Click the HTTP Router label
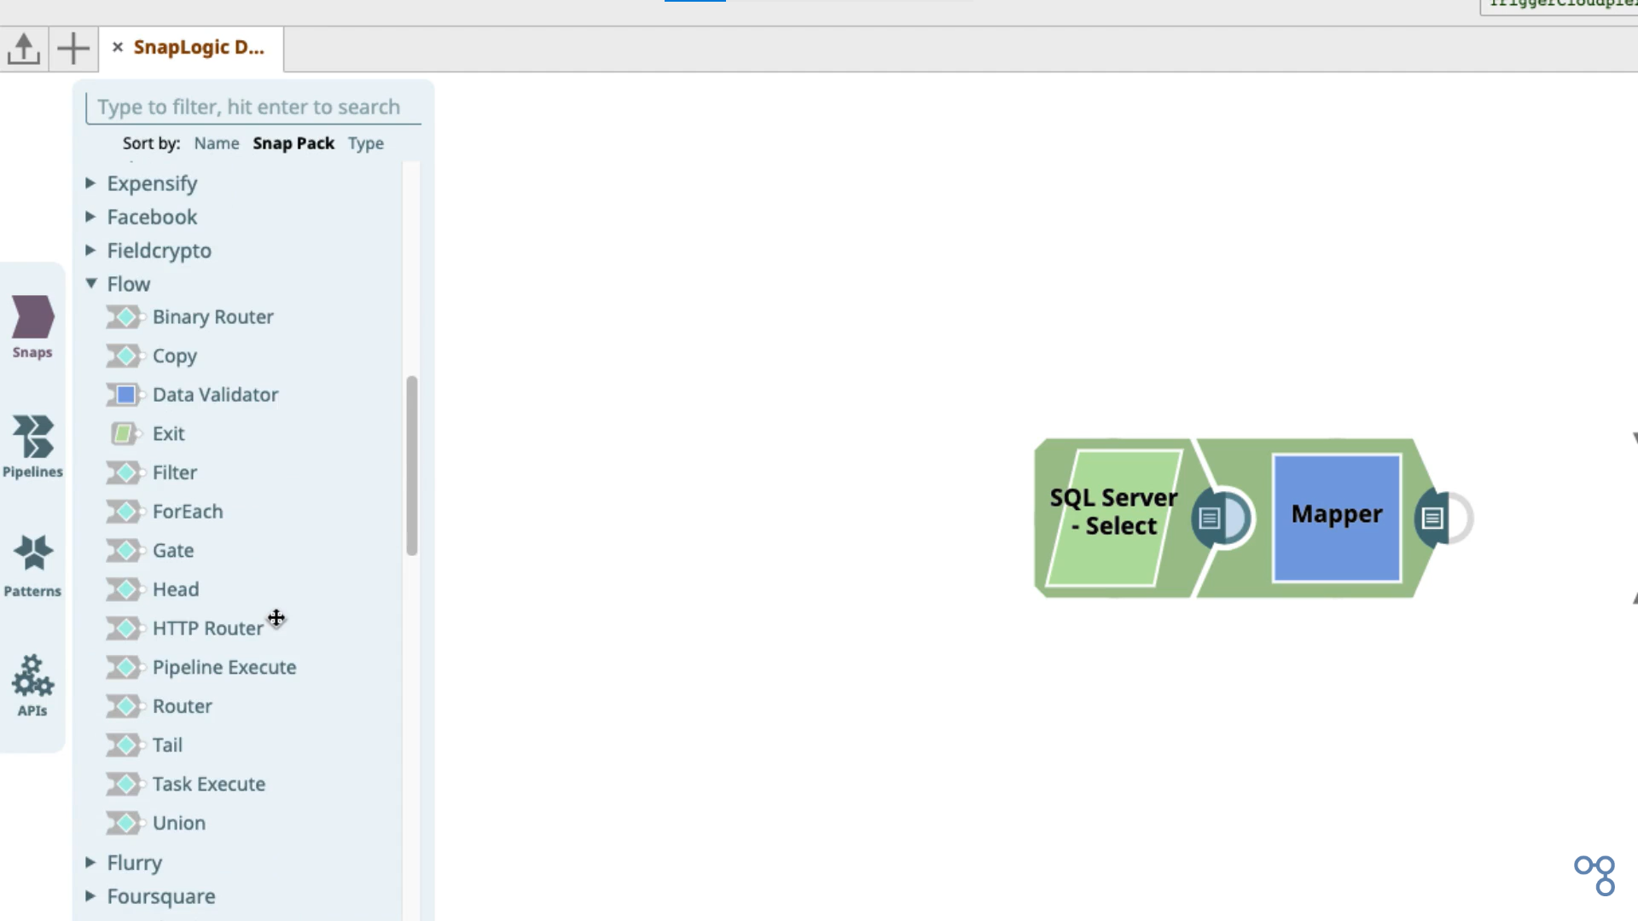Viewport: 1638px width, 921px height. 208,628
